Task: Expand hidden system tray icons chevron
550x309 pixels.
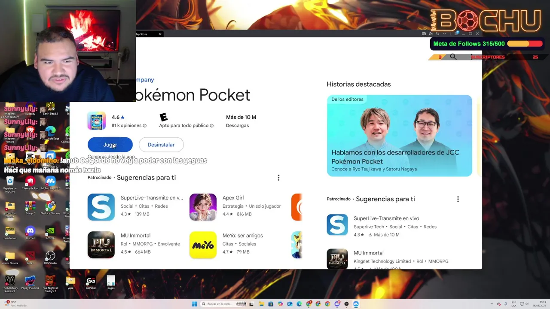Action: point(492,304)
